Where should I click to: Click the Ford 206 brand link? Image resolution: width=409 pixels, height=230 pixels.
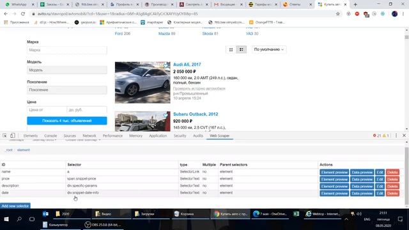(x=122, y=34)
